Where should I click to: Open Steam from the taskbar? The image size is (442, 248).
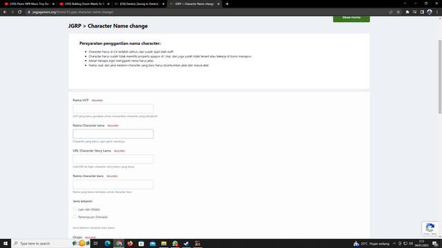coord(186,243)
